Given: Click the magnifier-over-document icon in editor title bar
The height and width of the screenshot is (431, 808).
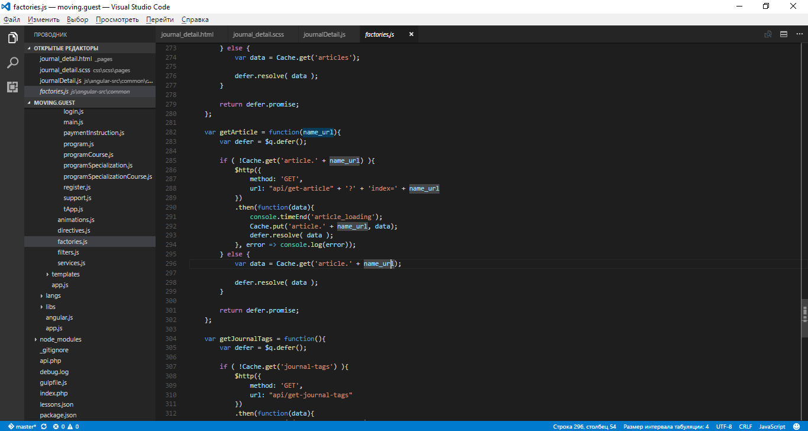Looking at the screenshot, I should [768, 34].
